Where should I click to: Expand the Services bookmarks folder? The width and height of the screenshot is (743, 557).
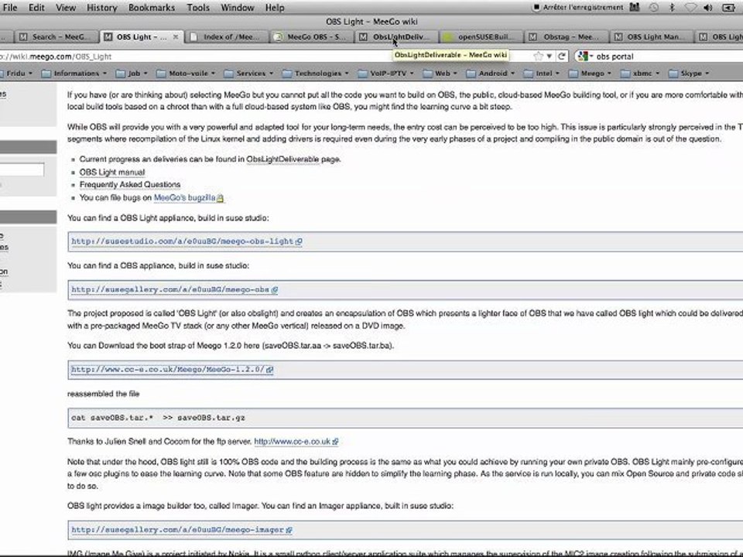click(x=248, y=73)
